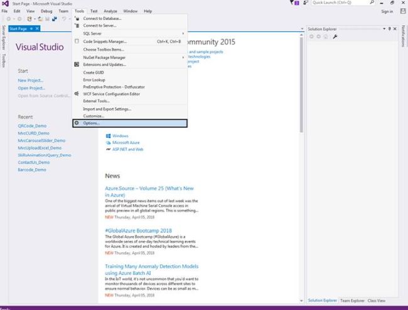Click the Microsoft Azure cloud icon
This screenshot has height=310, width=408.
108,143
